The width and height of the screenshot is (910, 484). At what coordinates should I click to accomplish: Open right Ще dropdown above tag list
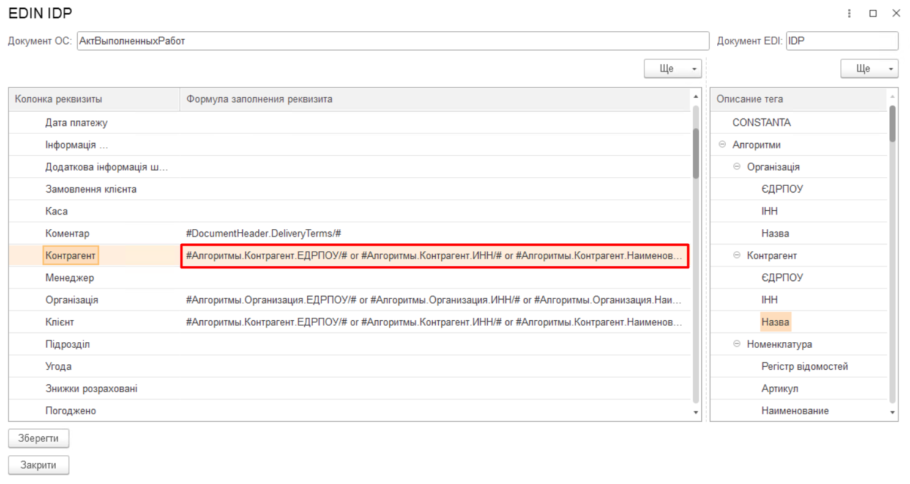coord(869,69)
